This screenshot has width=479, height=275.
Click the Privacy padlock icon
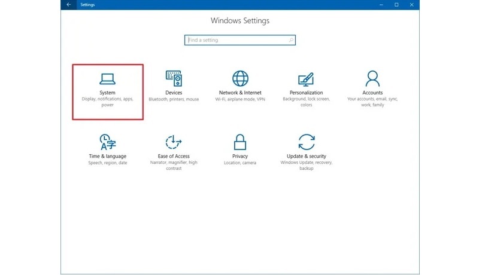point(240,142)
